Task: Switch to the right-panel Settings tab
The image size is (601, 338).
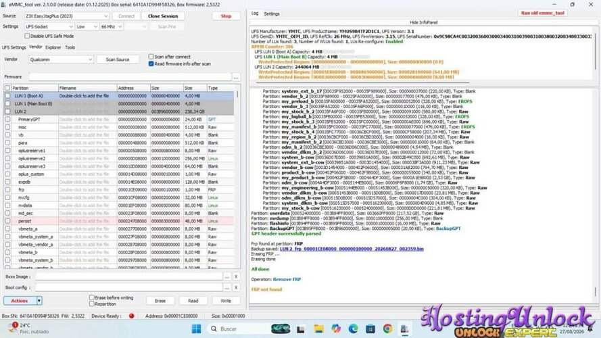Action: (x=272, y=14)
